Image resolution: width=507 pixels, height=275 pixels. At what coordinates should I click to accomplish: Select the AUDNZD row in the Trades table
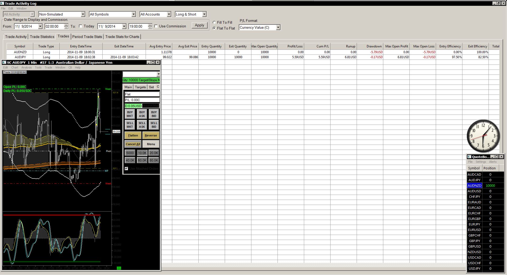click(x=253, y=52)
